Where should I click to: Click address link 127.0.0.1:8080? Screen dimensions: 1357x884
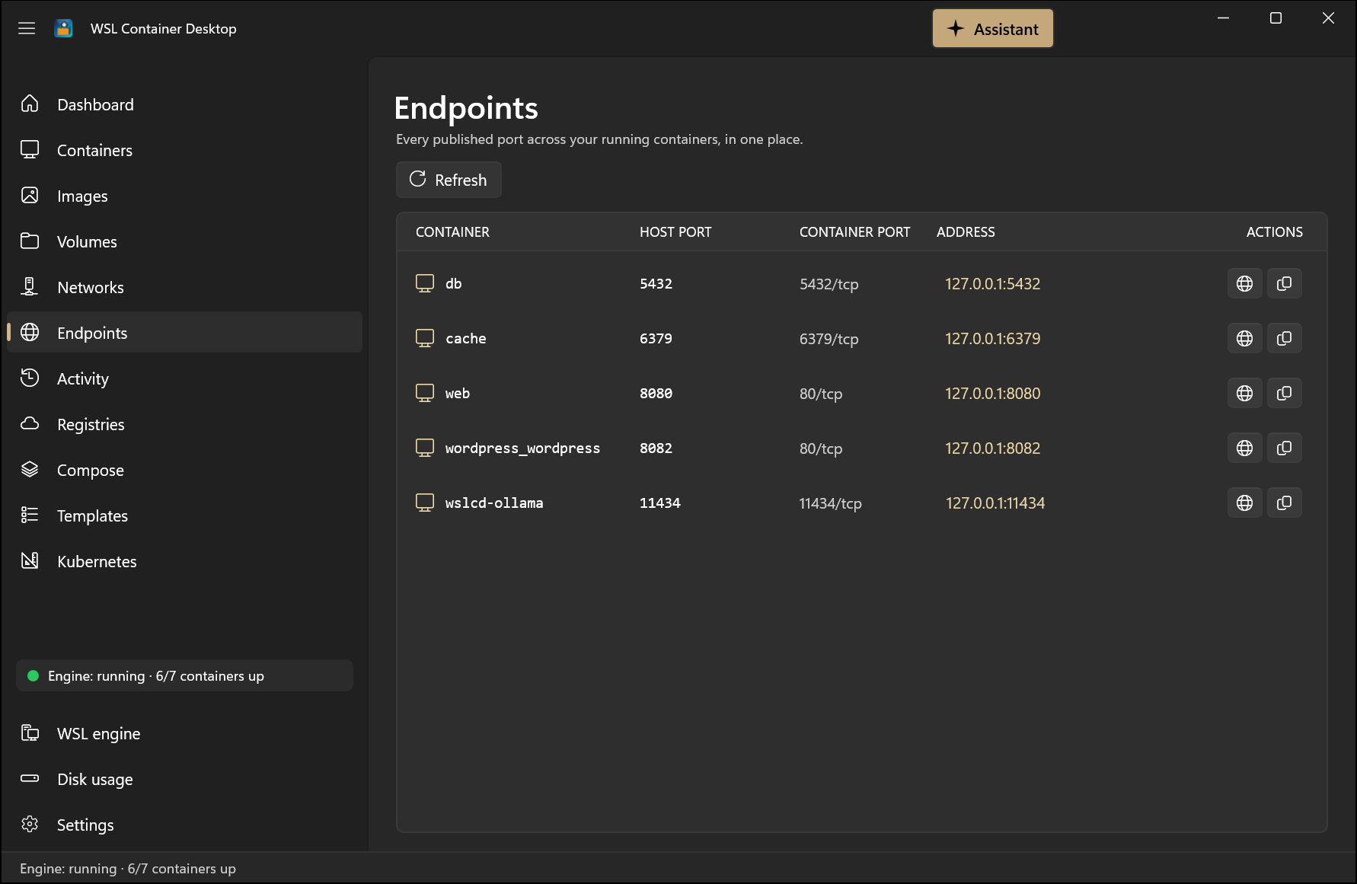click(992, 393)
